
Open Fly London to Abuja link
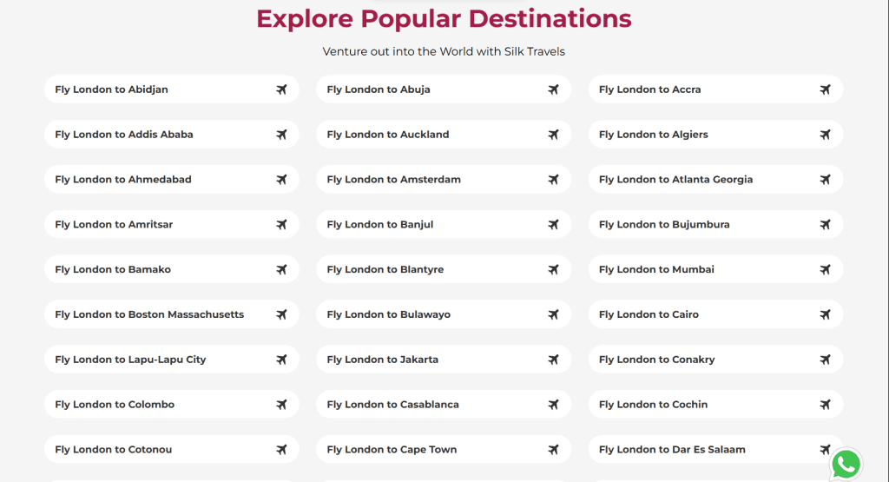pyautogui.click(x=444, y=89)
